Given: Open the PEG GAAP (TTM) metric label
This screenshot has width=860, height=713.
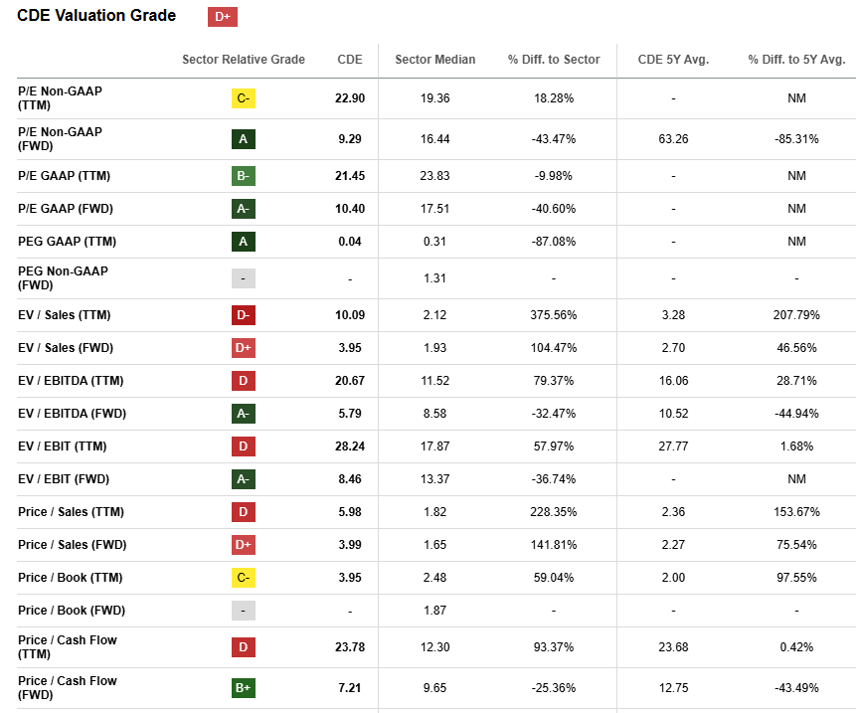Looking at the screenshot, I should click(x=67, y=242).
